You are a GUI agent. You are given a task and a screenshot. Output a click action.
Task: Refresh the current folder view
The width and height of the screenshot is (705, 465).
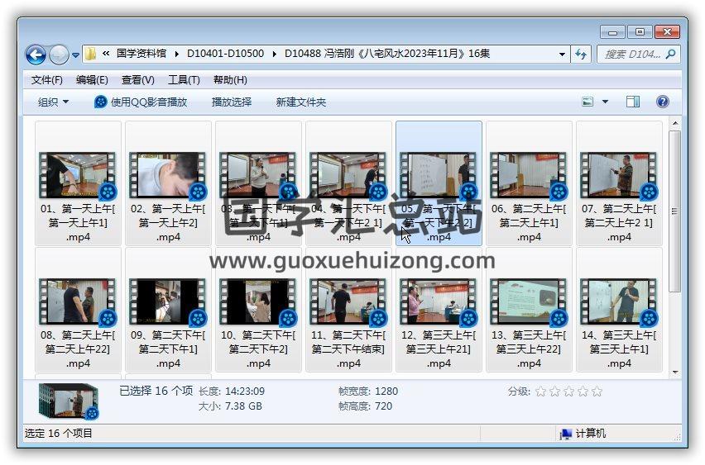tap(580, 55)
